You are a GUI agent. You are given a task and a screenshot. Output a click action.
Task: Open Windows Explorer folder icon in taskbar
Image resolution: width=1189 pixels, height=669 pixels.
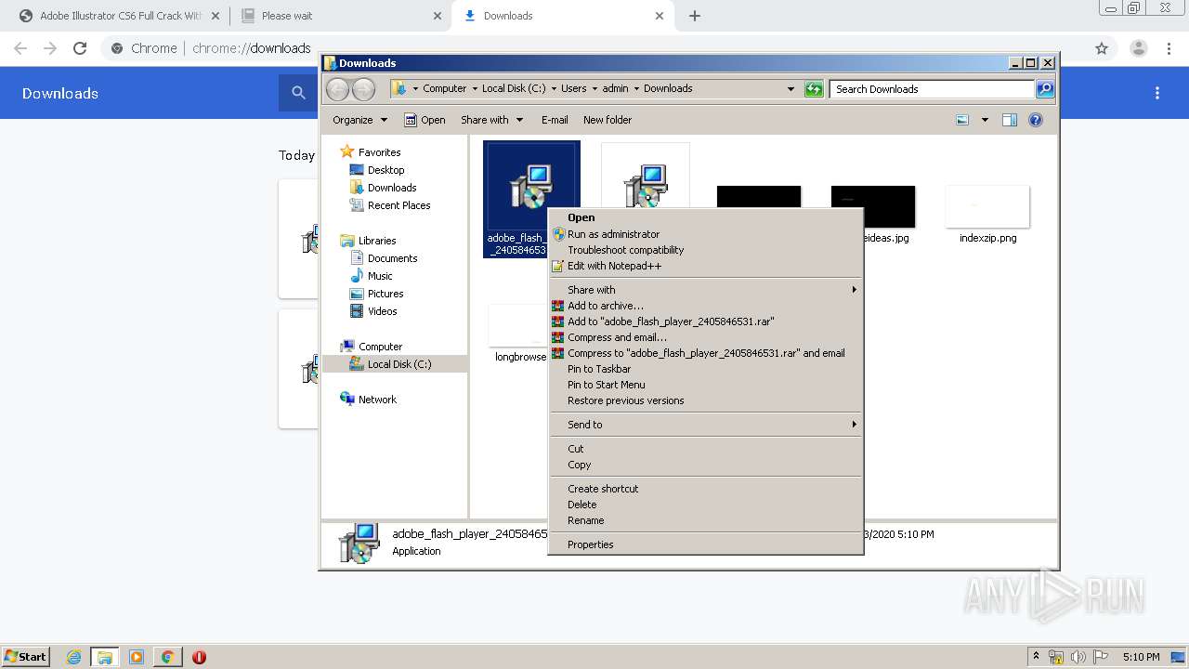(x=105, y=657)
